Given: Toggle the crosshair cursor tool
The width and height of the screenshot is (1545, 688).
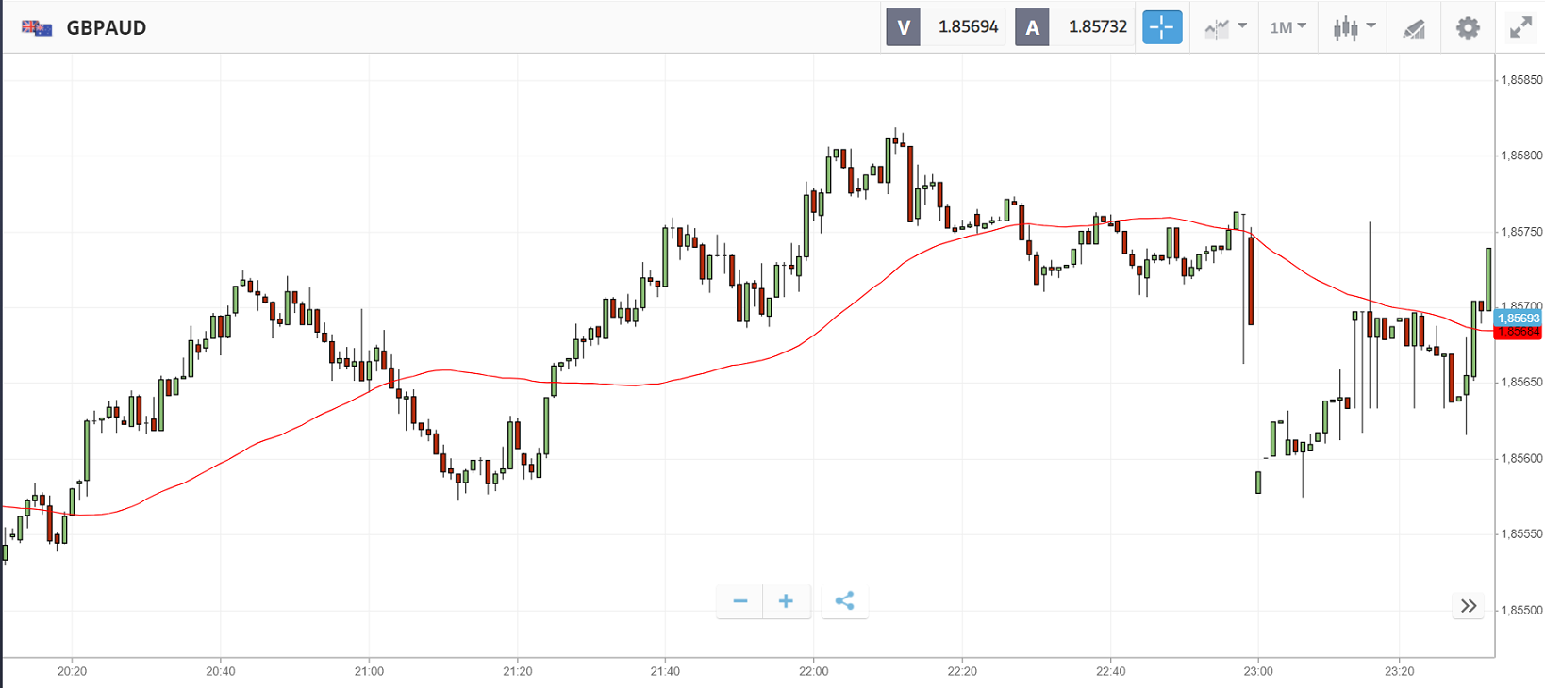Looking at the screenshot, I should [x=1161, y=27].
